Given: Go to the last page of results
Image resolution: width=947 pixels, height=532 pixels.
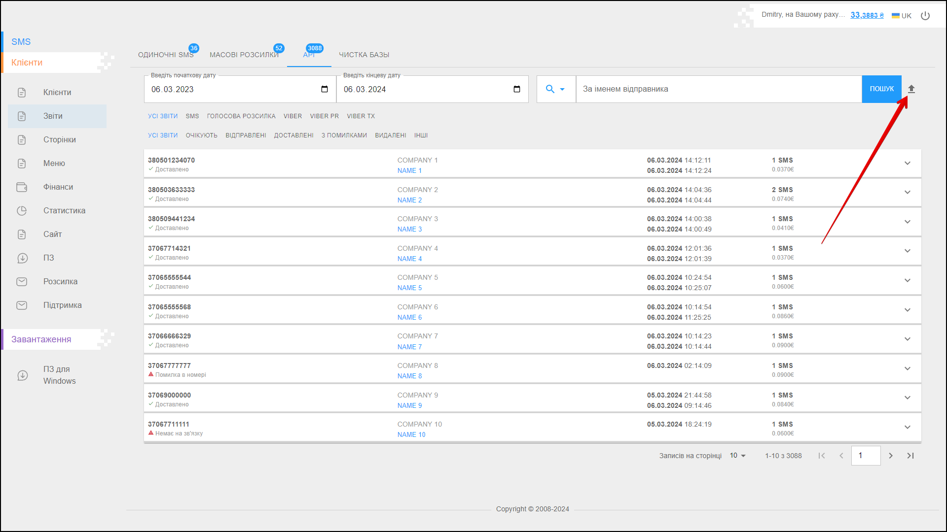Looking at the screenshot, I should (x=911, y=456).
